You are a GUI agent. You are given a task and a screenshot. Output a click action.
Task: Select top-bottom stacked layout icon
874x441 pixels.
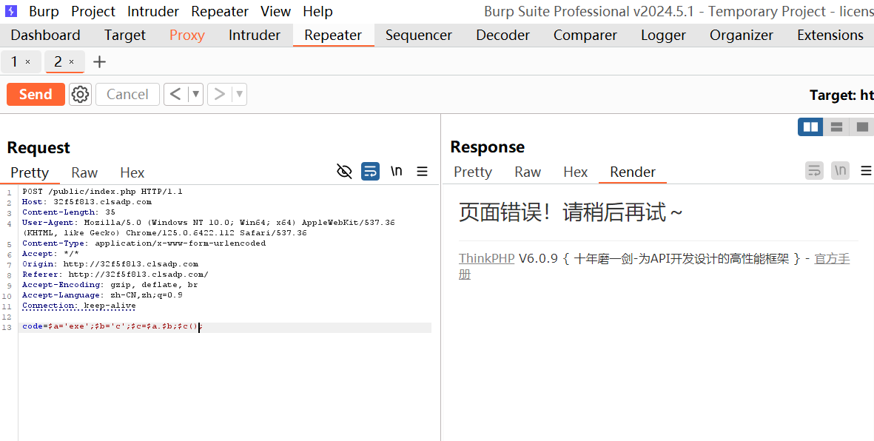[836, 127]
